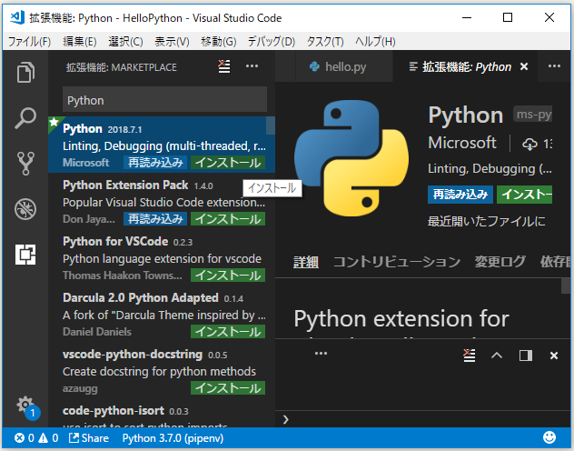574x451 pixels.
Task: Click the Share Live Share status item
Action: [x=89, y=438]
